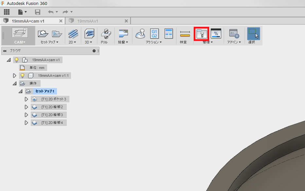Expand the [T1] 2D 輪郭2 operation
Viewport: 305px width, 191px height.
point(26,107)
